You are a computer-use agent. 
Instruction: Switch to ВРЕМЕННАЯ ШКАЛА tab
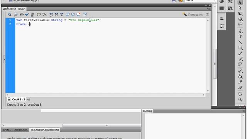click(15, 130)
